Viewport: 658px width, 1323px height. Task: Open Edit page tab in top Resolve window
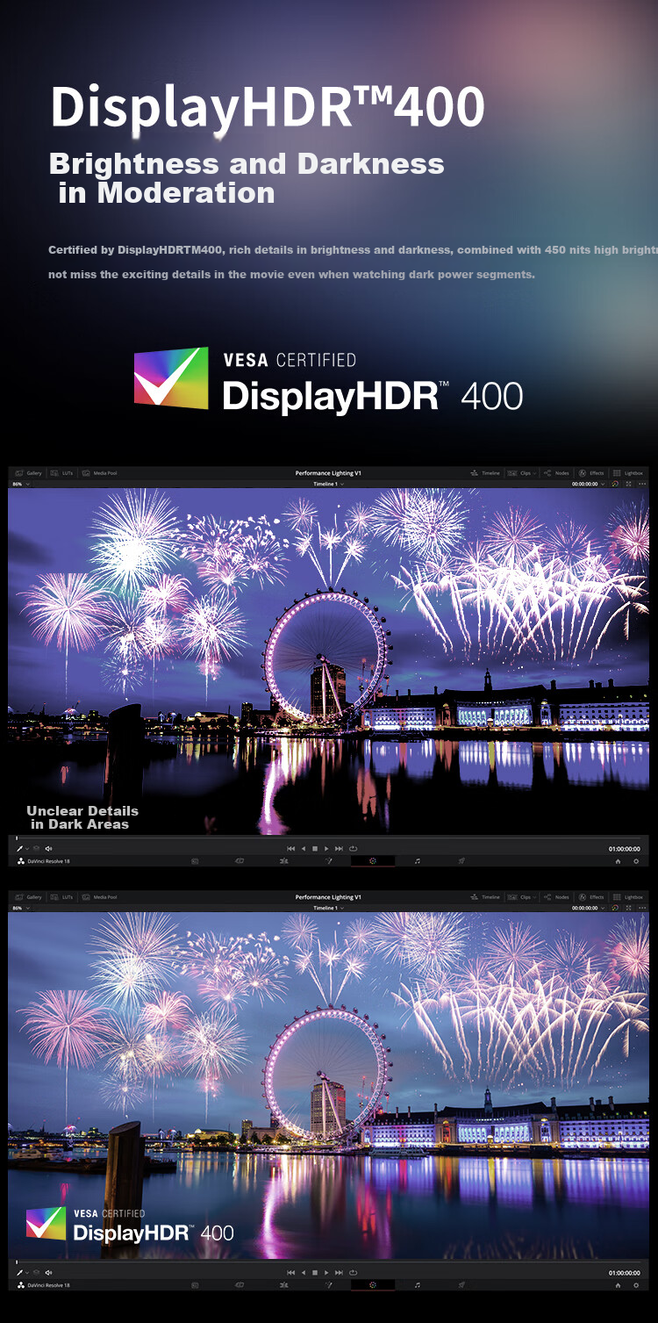point(283,861)
